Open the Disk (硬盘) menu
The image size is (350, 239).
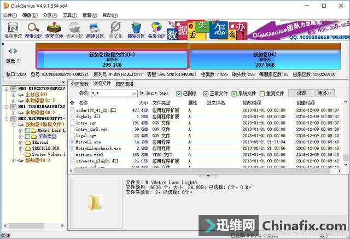pyautogui.click(x=30, y=15)
